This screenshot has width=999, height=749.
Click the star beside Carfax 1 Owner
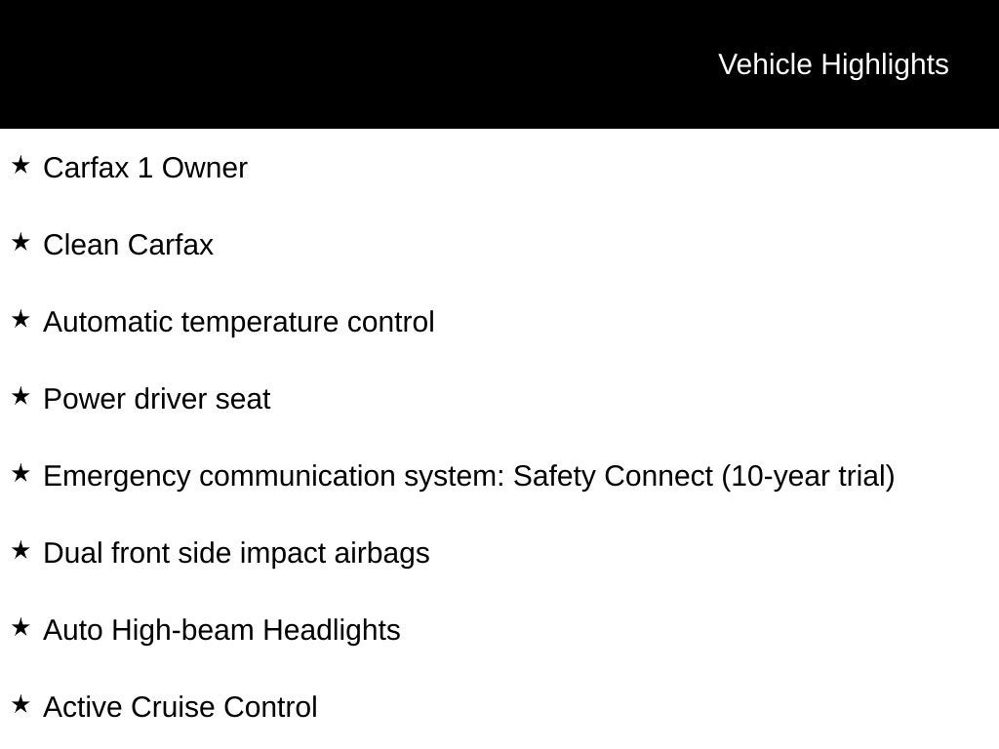coord(20,166)
